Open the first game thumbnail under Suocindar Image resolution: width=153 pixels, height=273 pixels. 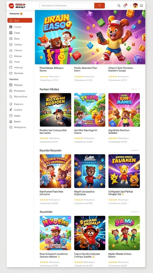pos(56,233)
